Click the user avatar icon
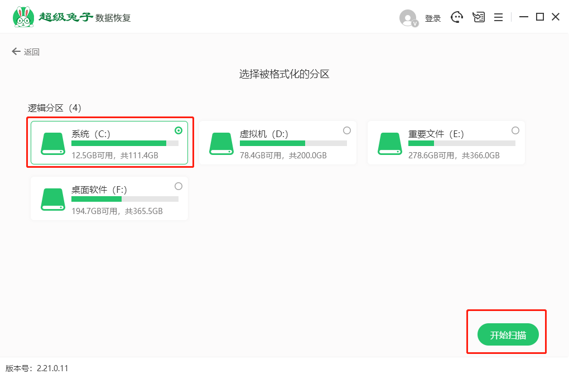Image resolution: width=569 pixels, height=379 pixels. coord(408,18)
